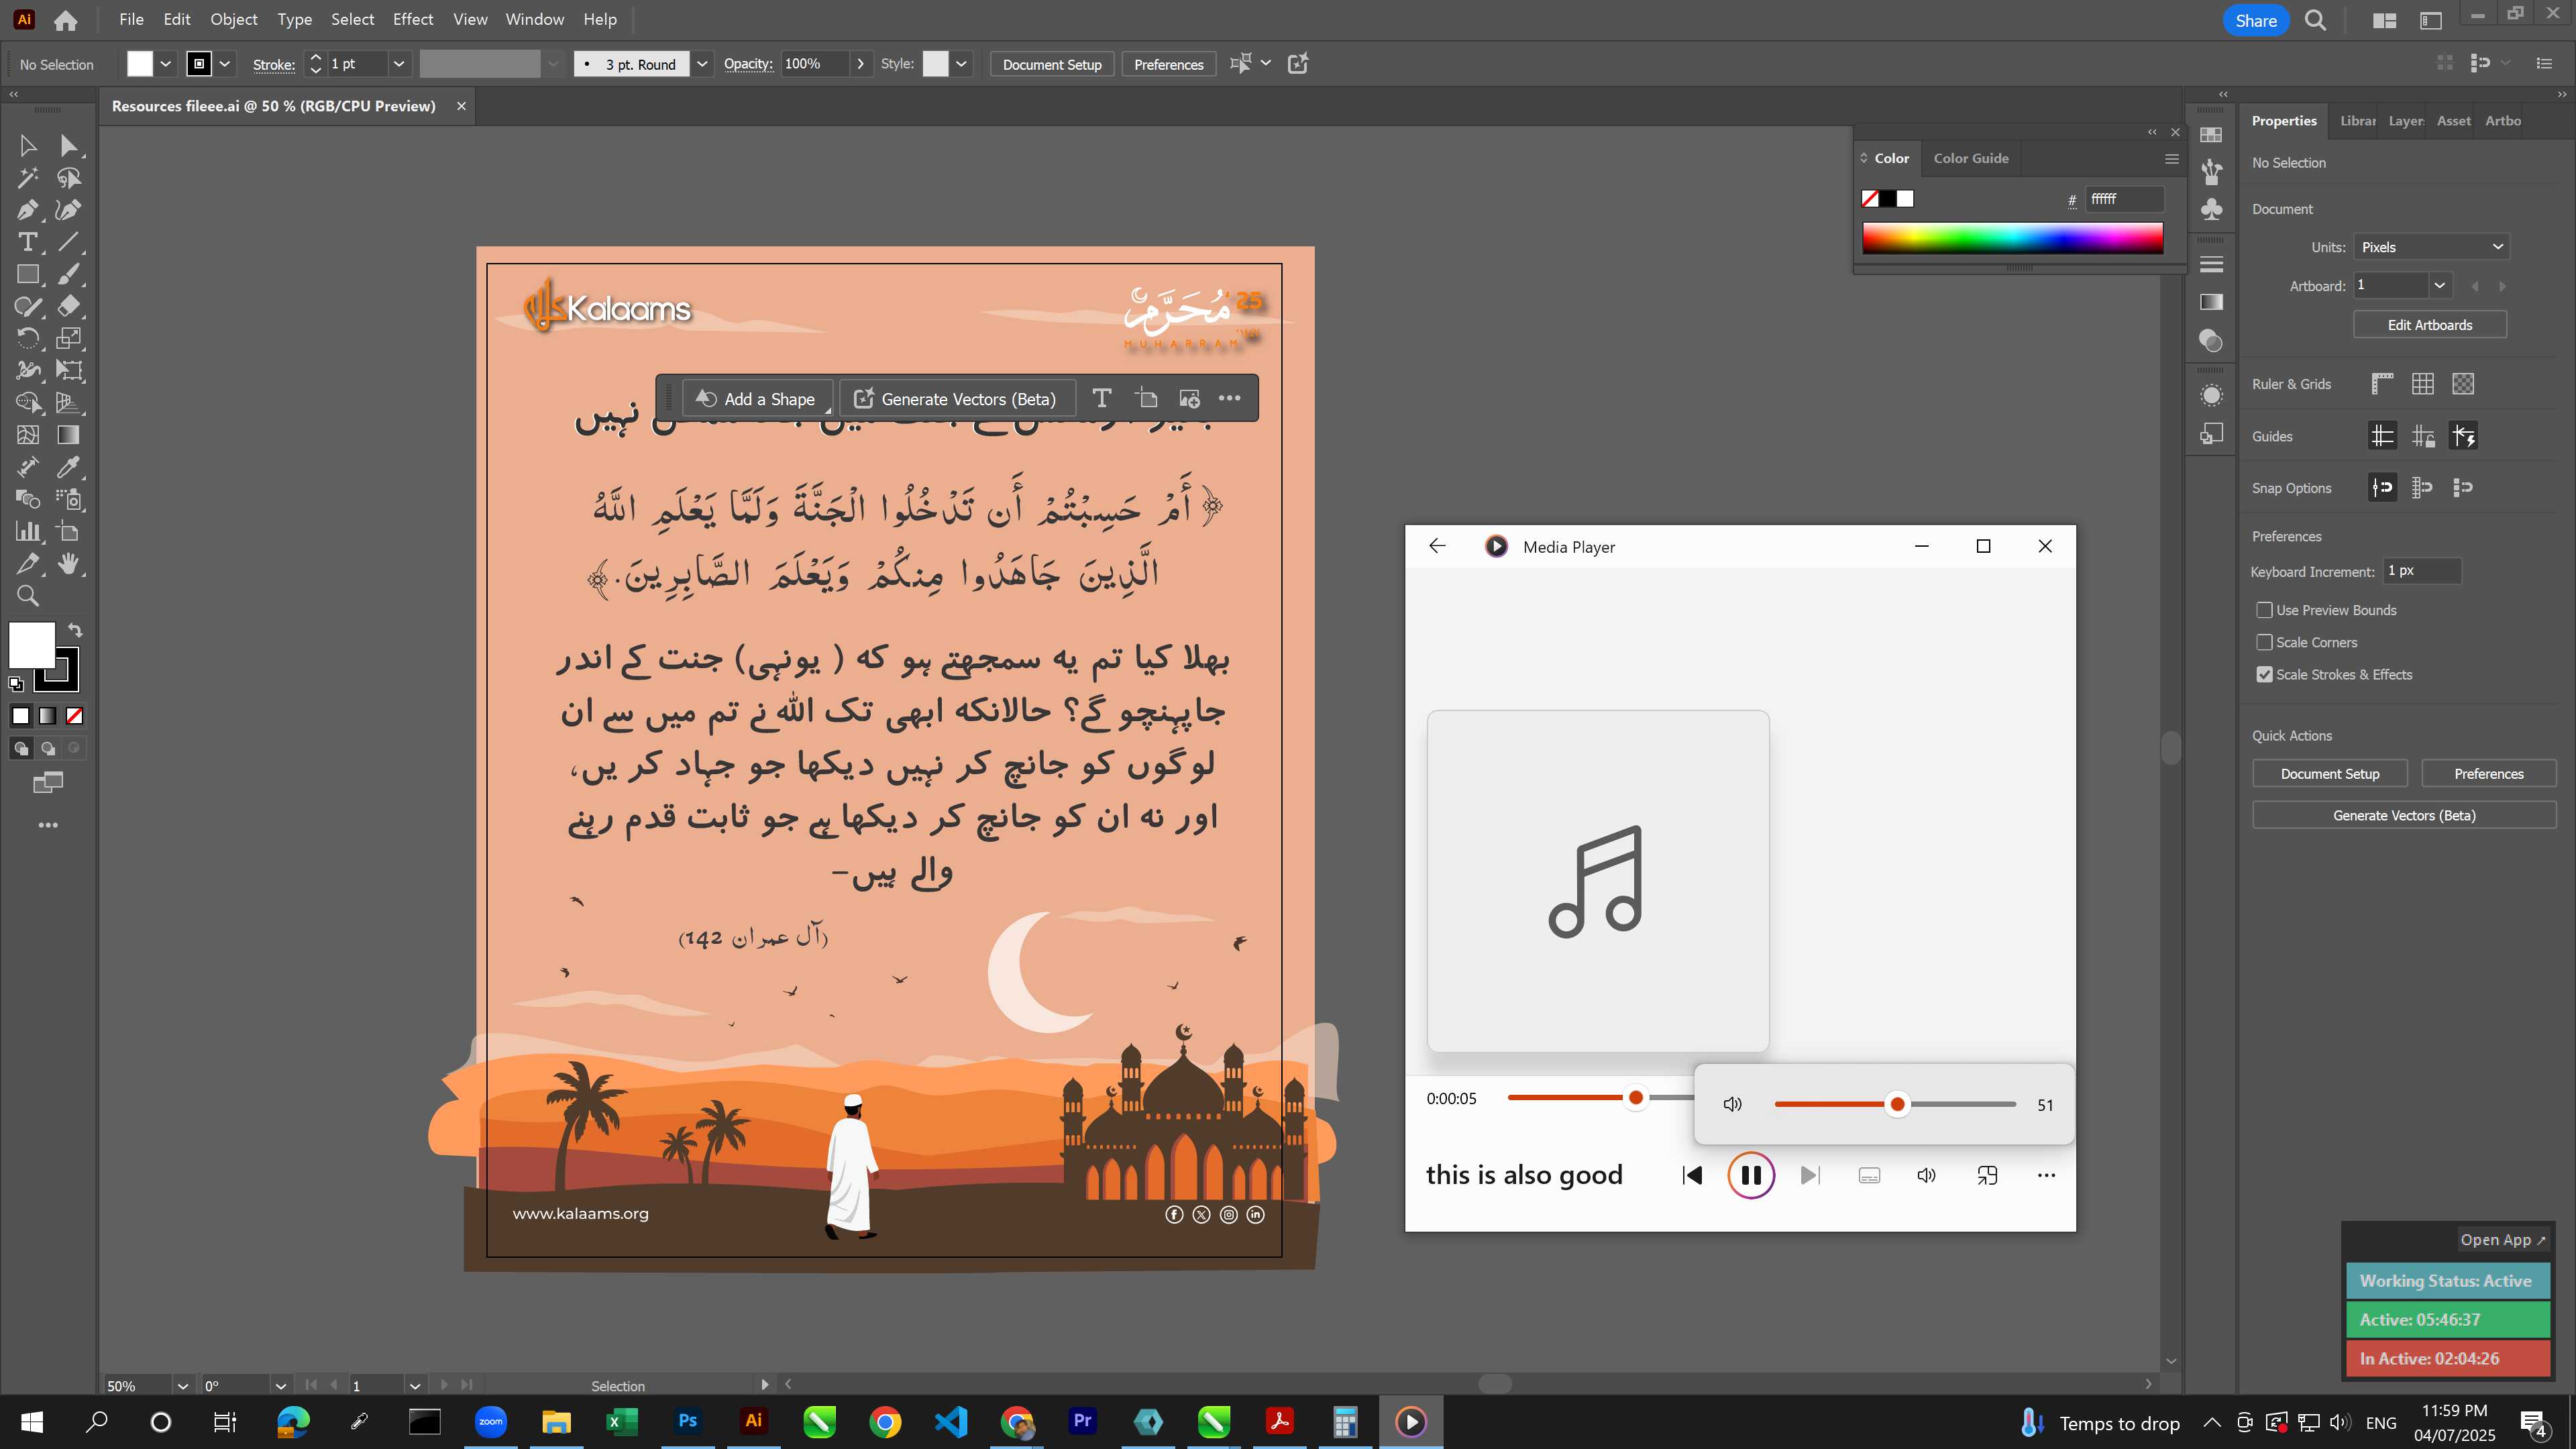The width and height of the screenshot is (2576, 1449).
Task: Pick a color from the spectrum bar
Action: [2012, 238]
